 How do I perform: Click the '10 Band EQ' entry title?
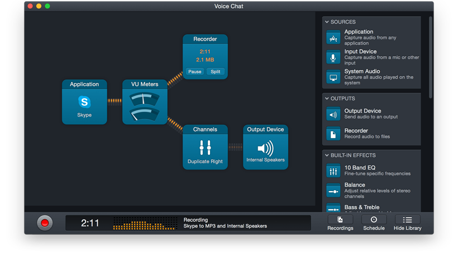tap(360, 168)
